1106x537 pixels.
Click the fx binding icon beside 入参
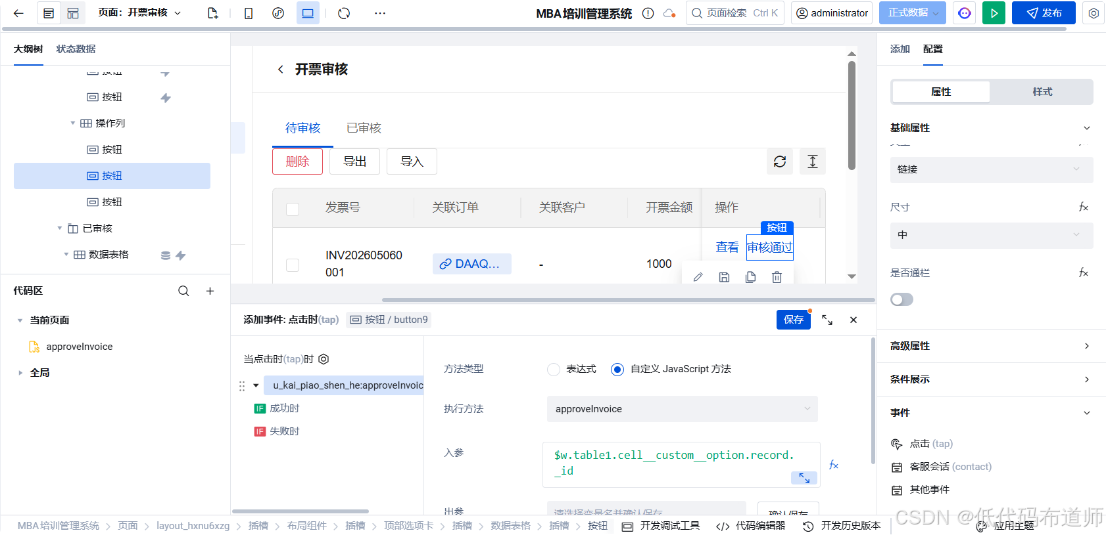834,465
